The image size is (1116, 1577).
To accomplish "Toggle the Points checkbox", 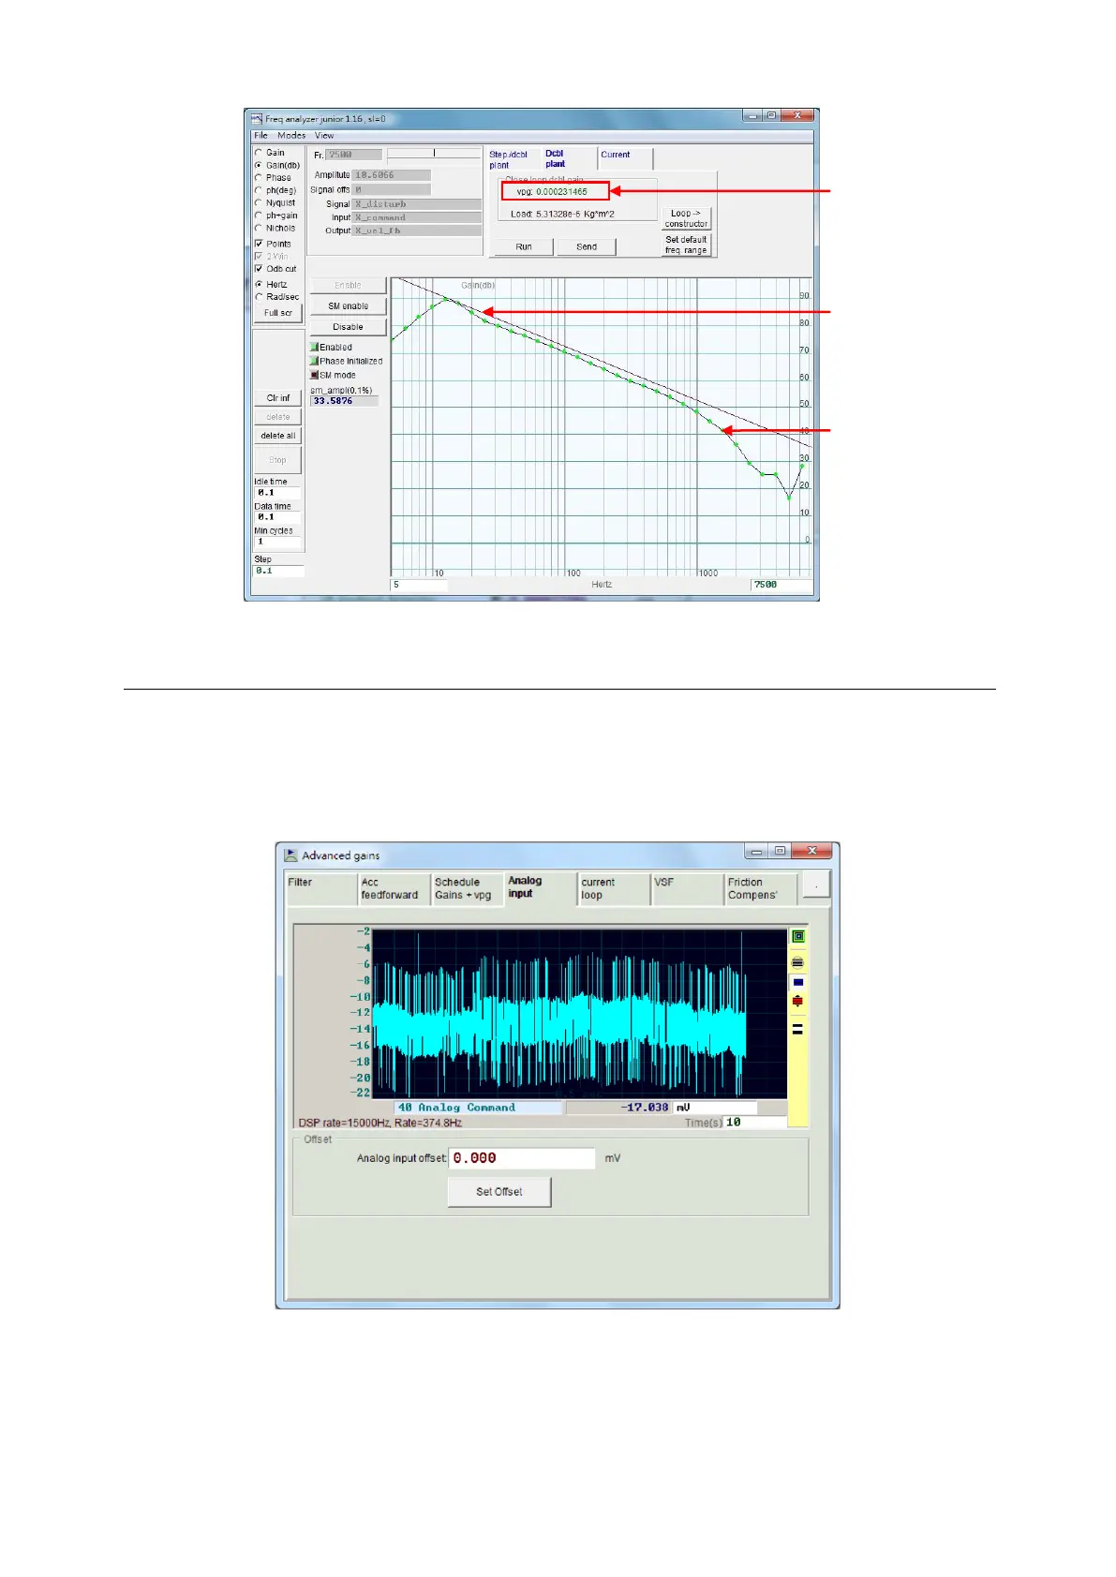I will pos(259,244).
